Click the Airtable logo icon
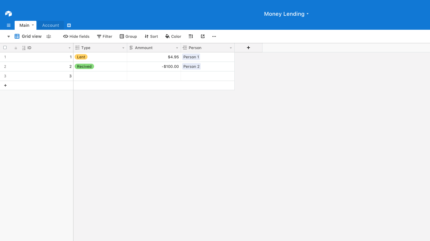This screenshot has width=430, height=241. coord(8,14)
